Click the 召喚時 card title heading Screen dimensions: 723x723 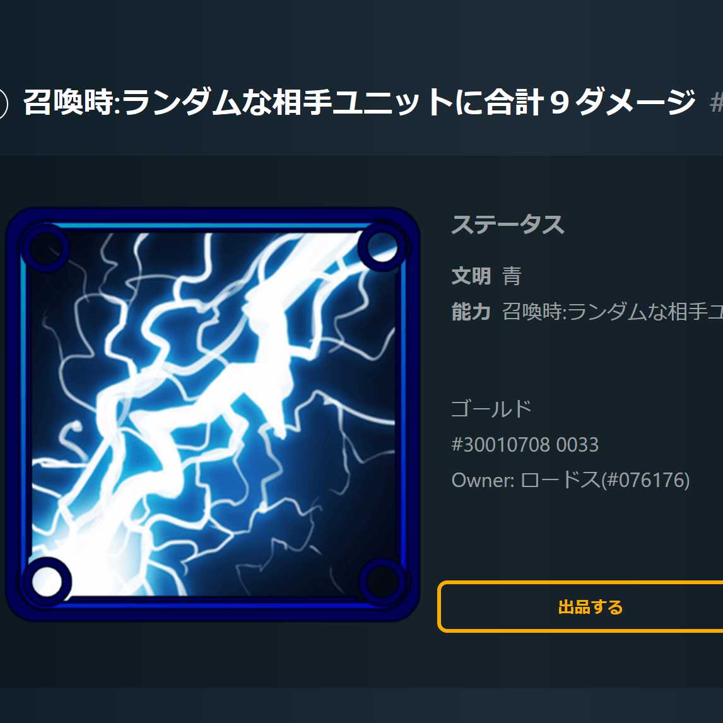pyautogui.click(x=359, y=102)
